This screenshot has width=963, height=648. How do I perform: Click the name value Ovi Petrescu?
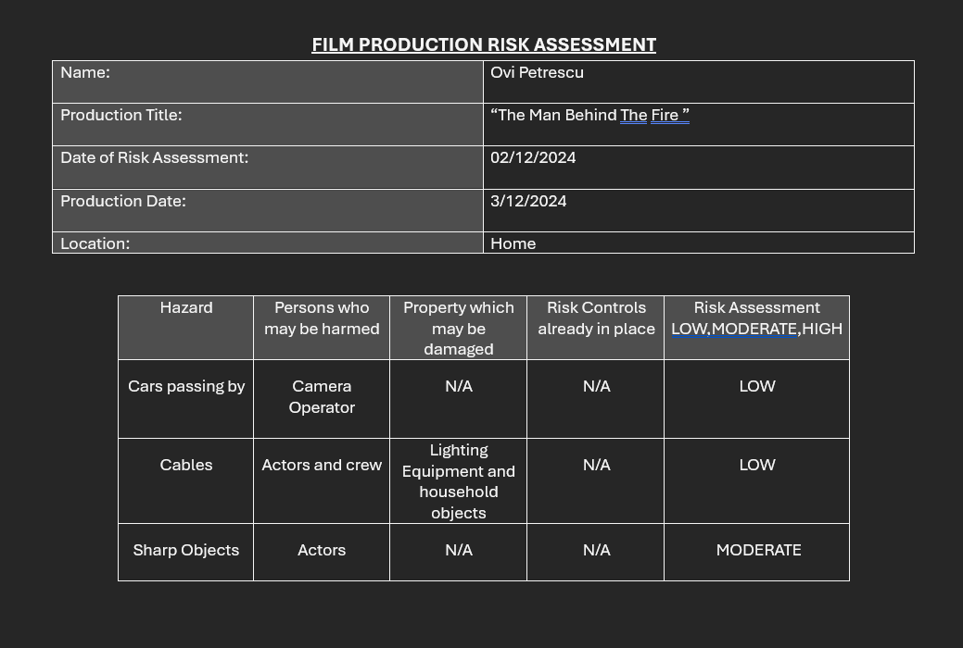pos(537,73)
